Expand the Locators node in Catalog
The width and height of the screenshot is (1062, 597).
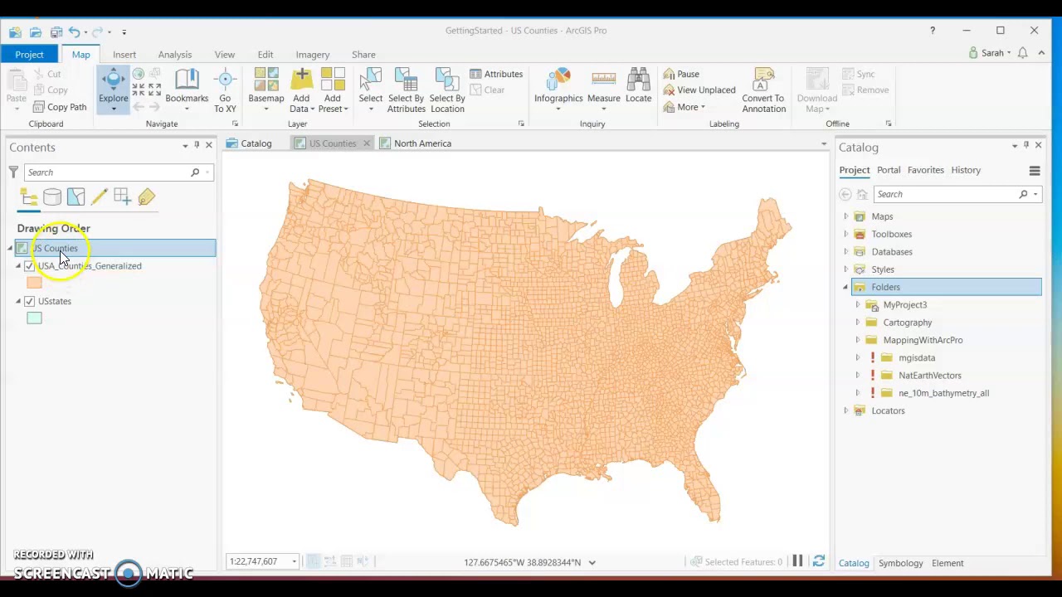point(845,410)
